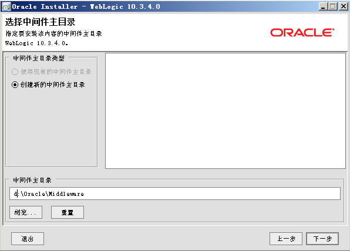Maximize the WebLogic installer window
Screen dimensions: 350x251
pyautogui.click(x=333, y=6)
